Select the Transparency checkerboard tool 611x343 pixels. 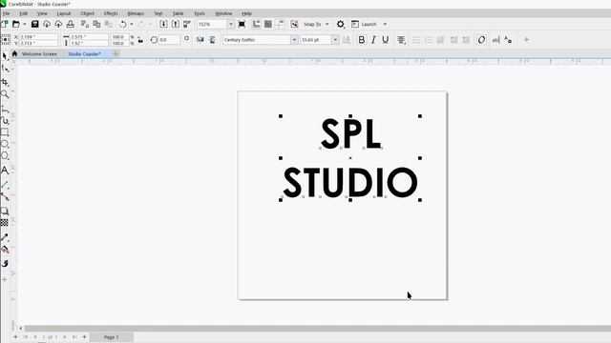5,223
